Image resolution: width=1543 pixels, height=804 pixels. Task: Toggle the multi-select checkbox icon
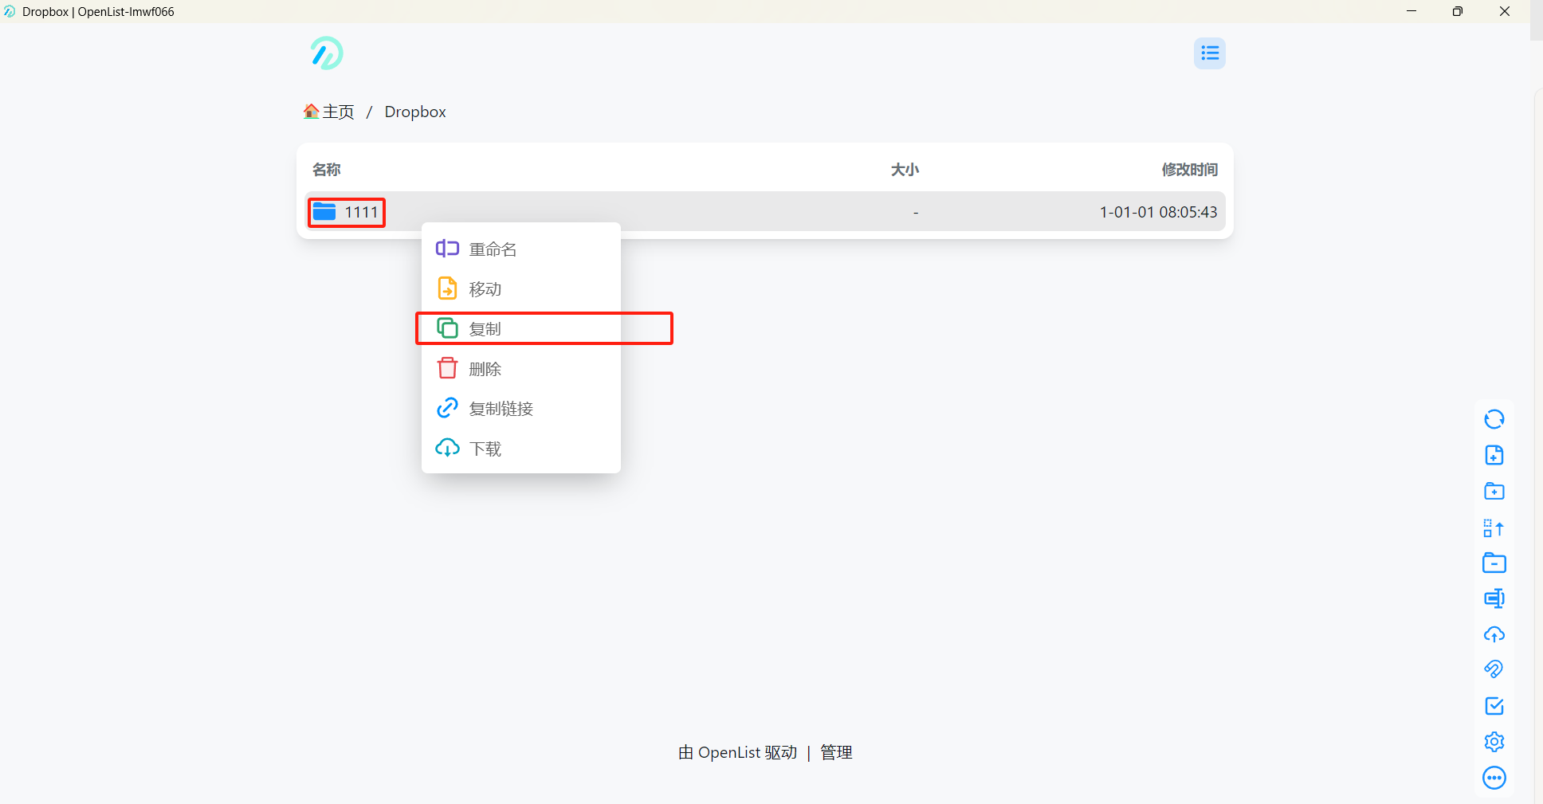click(1494, 706)
